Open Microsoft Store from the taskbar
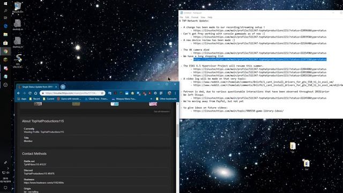The image size is (343, 193). point(5,43)
